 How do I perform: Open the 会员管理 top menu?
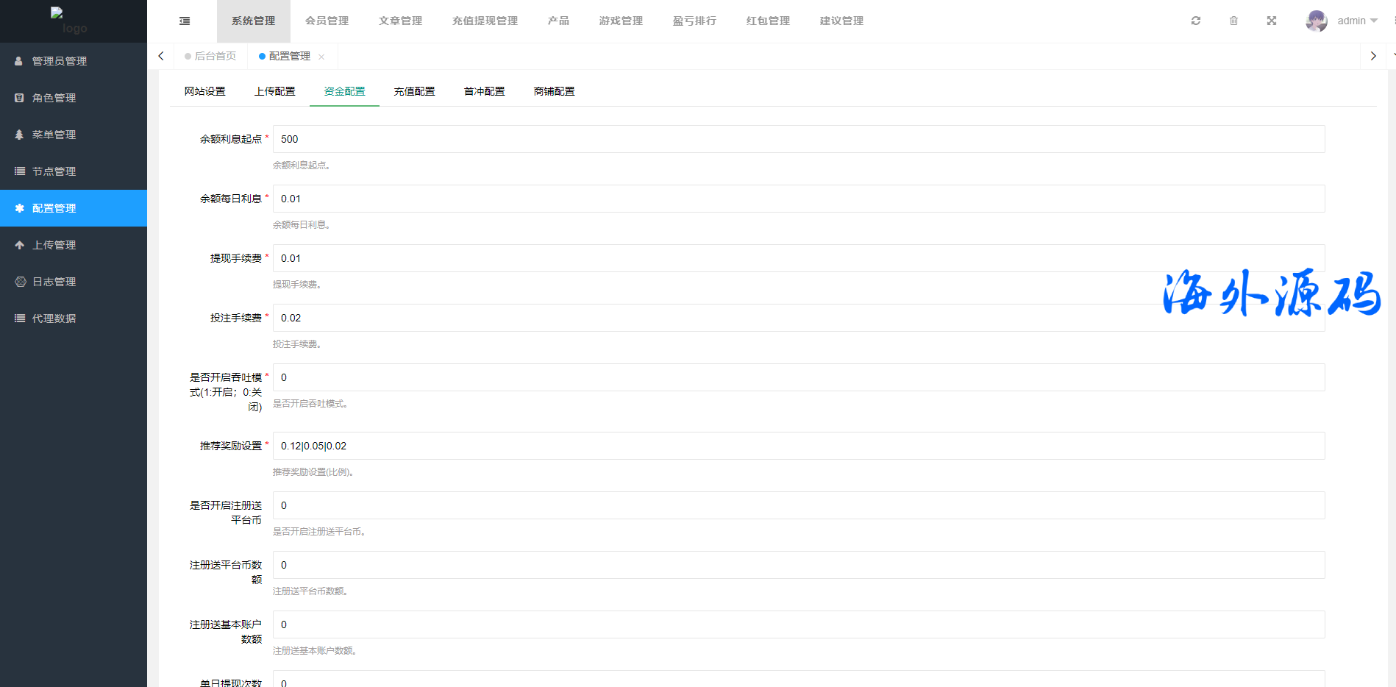[x=327, y=21]
